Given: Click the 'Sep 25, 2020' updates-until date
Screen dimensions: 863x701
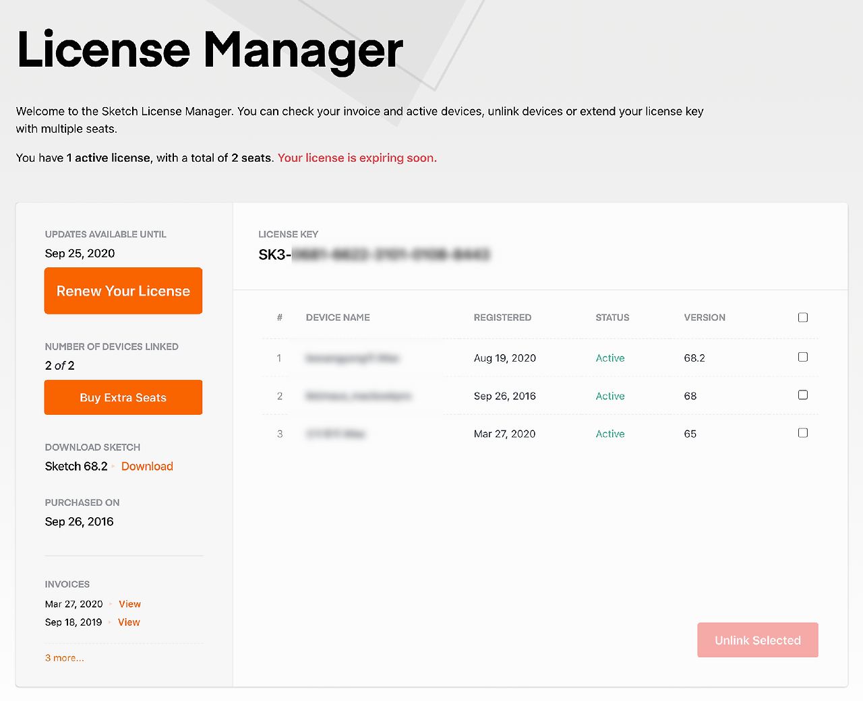Looking at the screenshot, I should (80, 253).
